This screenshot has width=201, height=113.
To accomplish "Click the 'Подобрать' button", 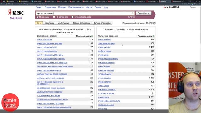I will click(x=144, y=13).
